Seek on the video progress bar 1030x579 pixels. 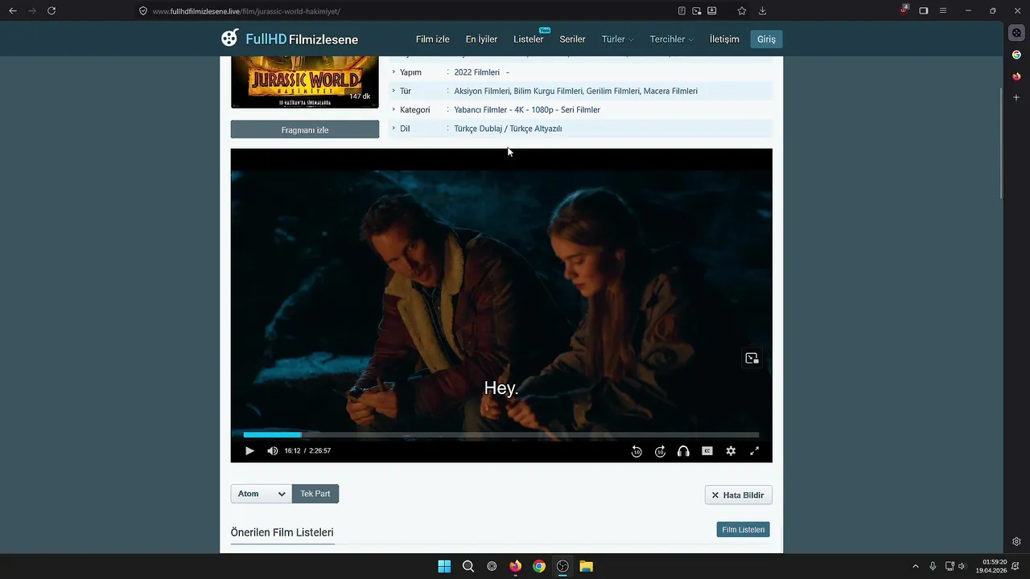tap(501, 435)
